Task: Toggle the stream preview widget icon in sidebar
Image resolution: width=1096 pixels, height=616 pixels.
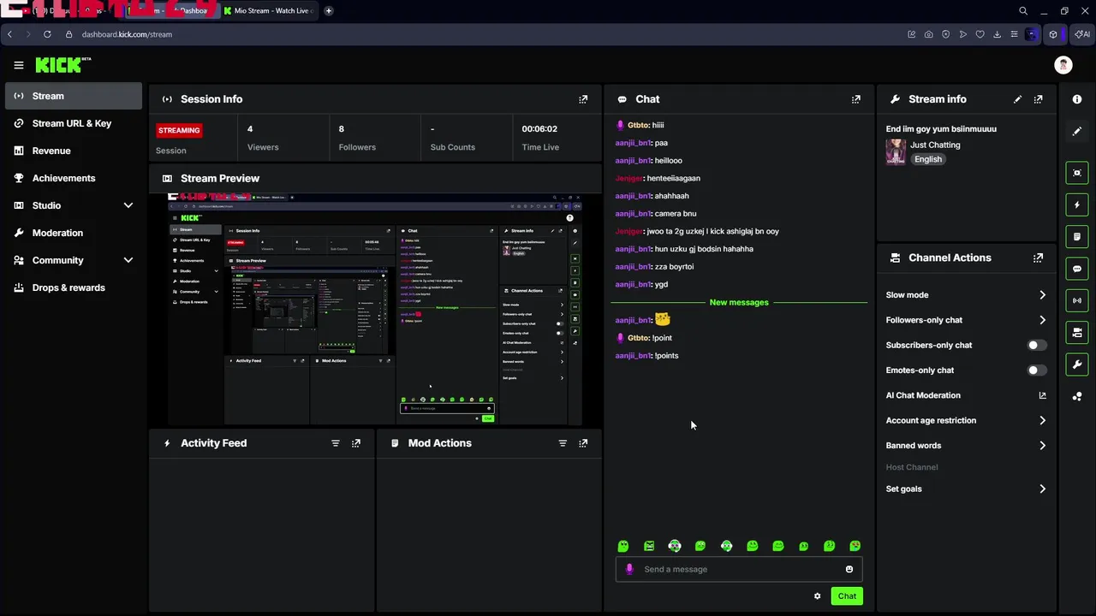Action: point(1077,173)
